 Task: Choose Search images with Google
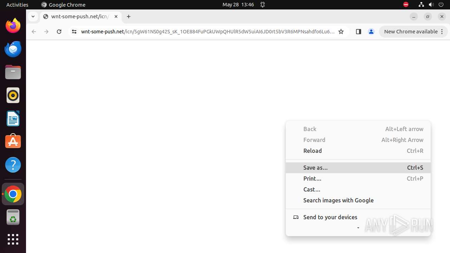coord(358,200)
